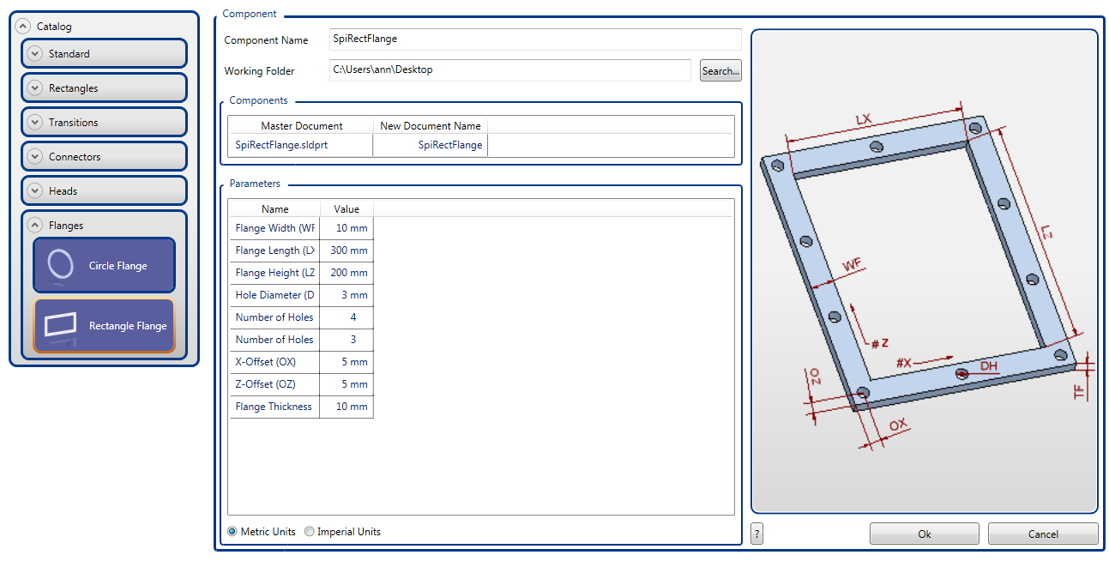
Task: Expand the Rectangles category
Action: (x=34, y=88)
